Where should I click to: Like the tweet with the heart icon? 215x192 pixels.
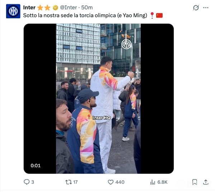111,182
